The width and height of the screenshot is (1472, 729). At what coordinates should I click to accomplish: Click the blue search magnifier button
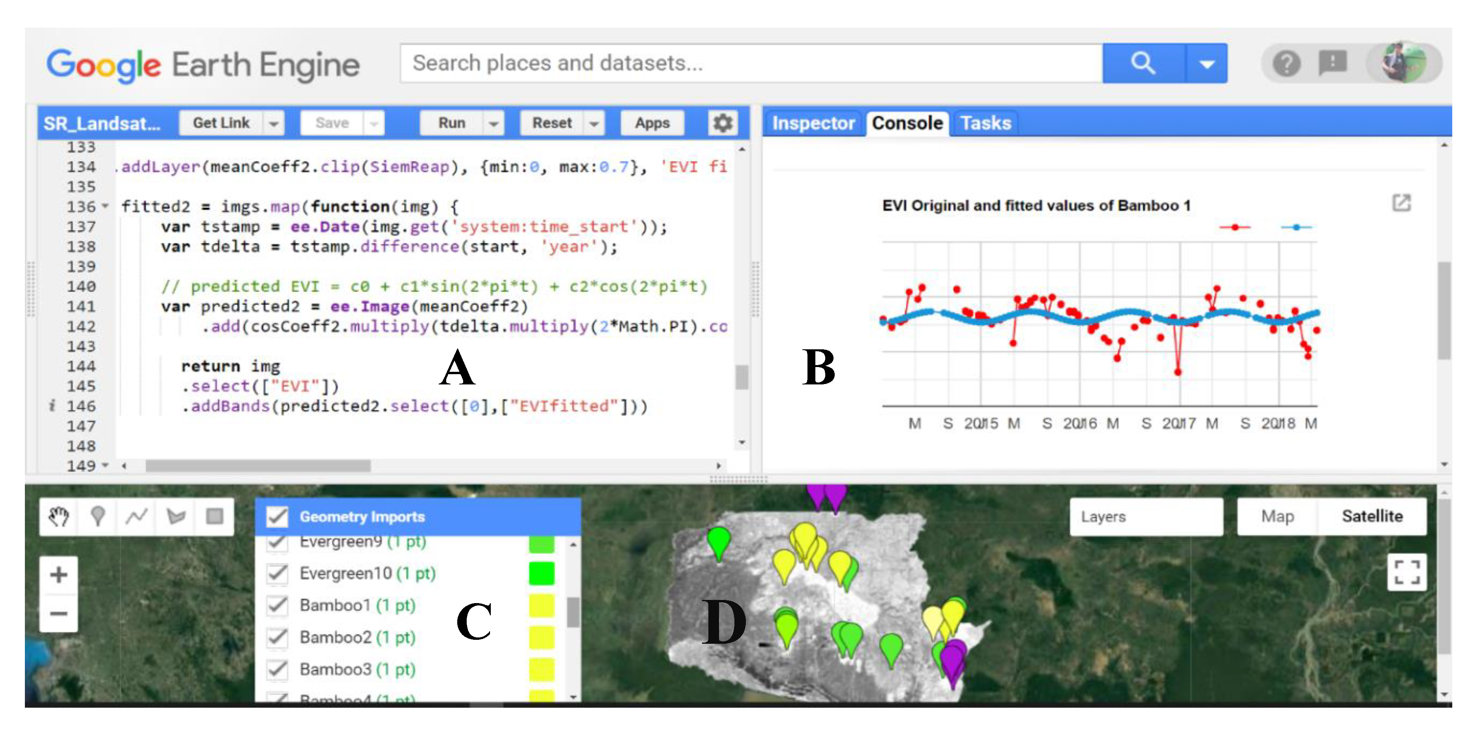[x=1143, y=63]
